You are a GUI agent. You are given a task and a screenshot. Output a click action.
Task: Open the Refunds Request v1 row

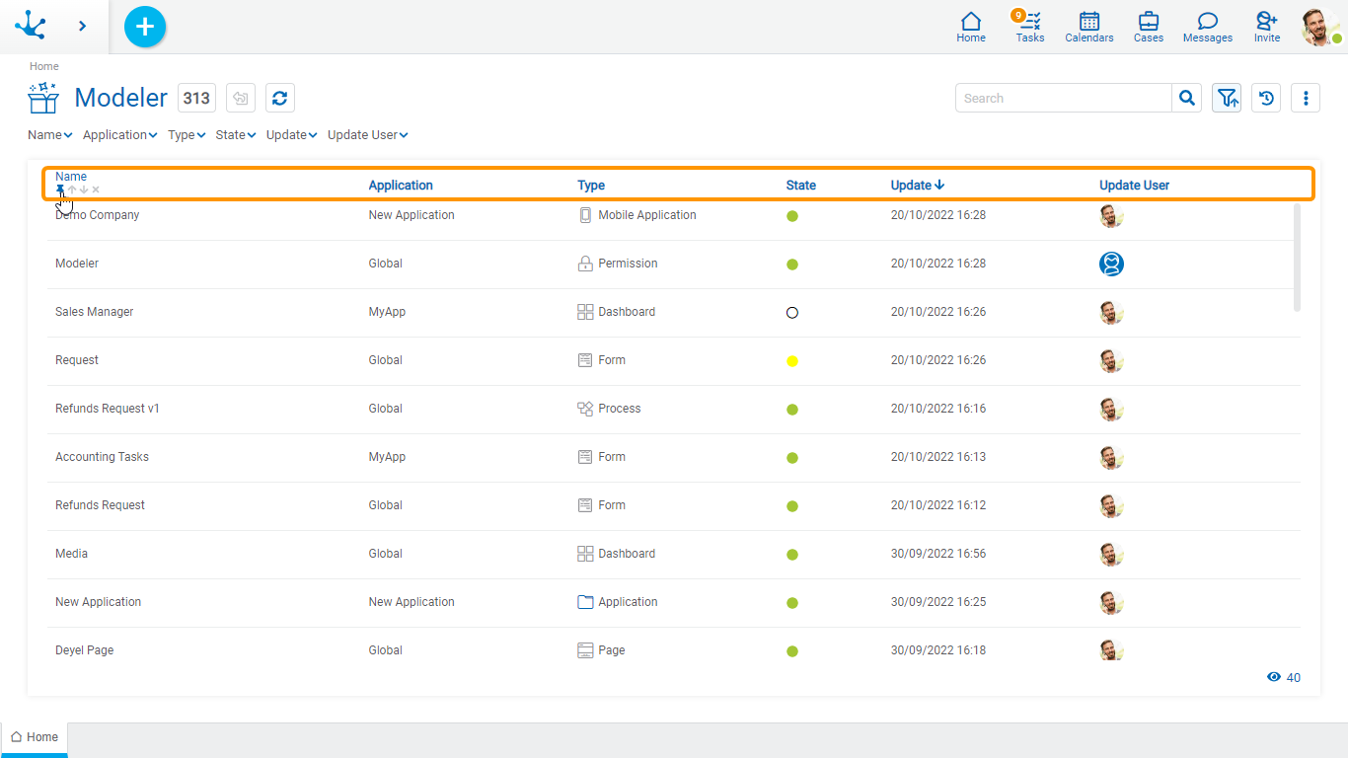click(x=674, y=409)
